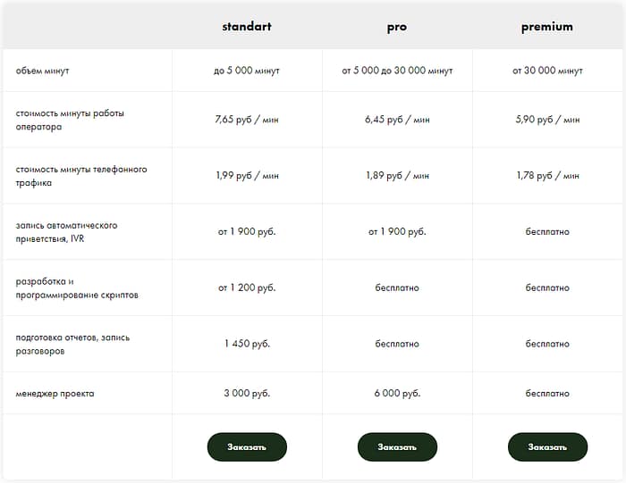The image size is (626, 483).
Task: Select 'стоимость минуты работы оператора' row label
Action: click(x=70, y=120)
